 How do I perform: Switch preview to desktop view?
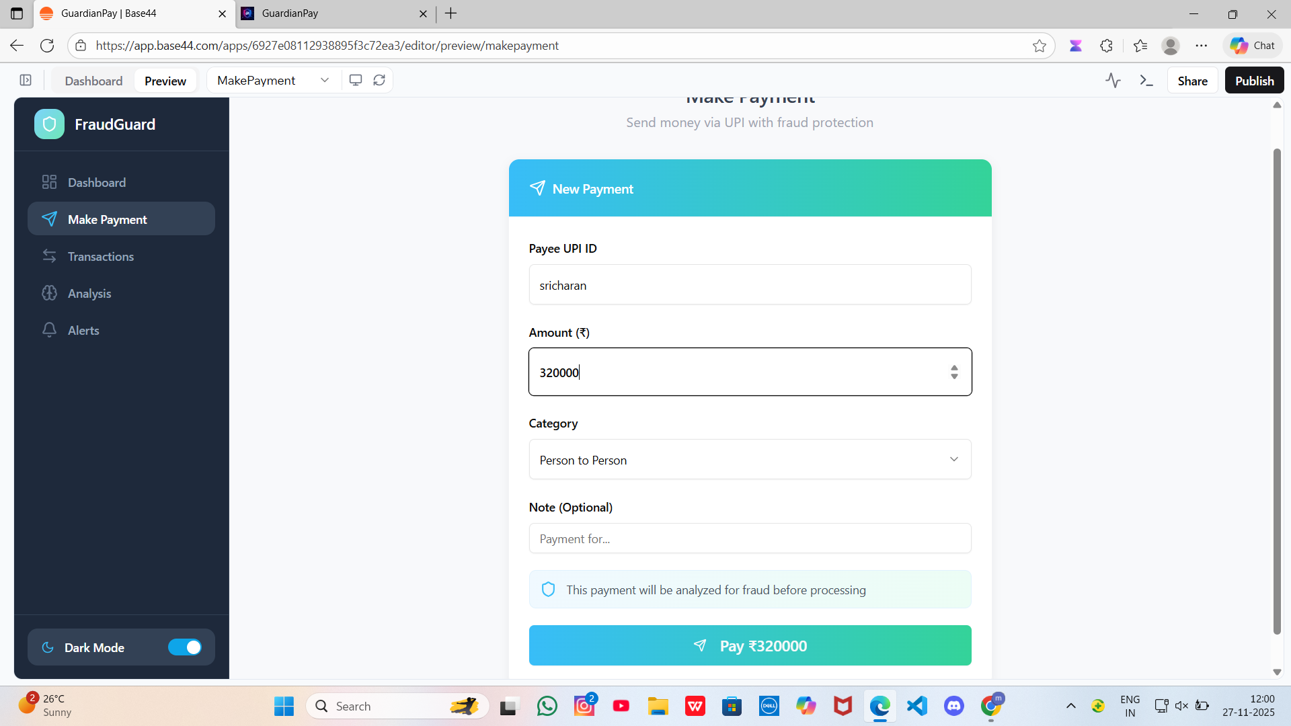[356, 79]
